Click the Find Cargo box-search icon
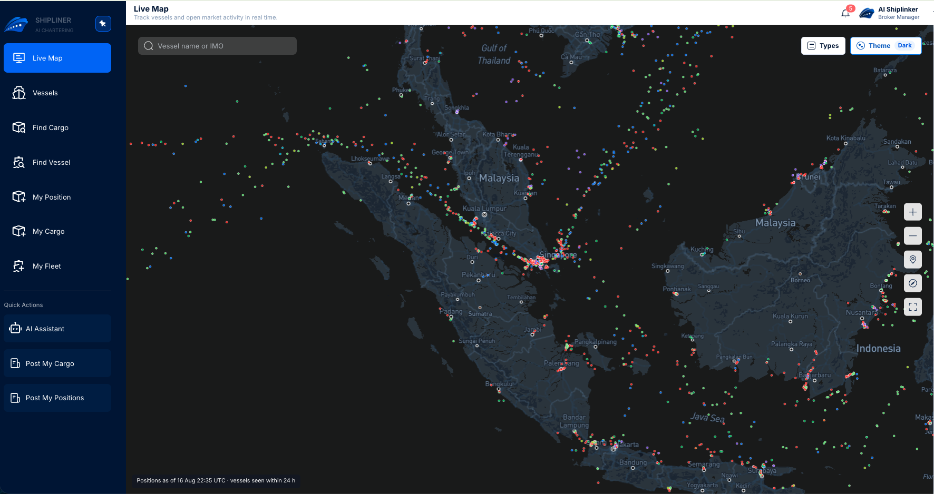The width and height of the screenshot is (934, 494). point(19,127)
